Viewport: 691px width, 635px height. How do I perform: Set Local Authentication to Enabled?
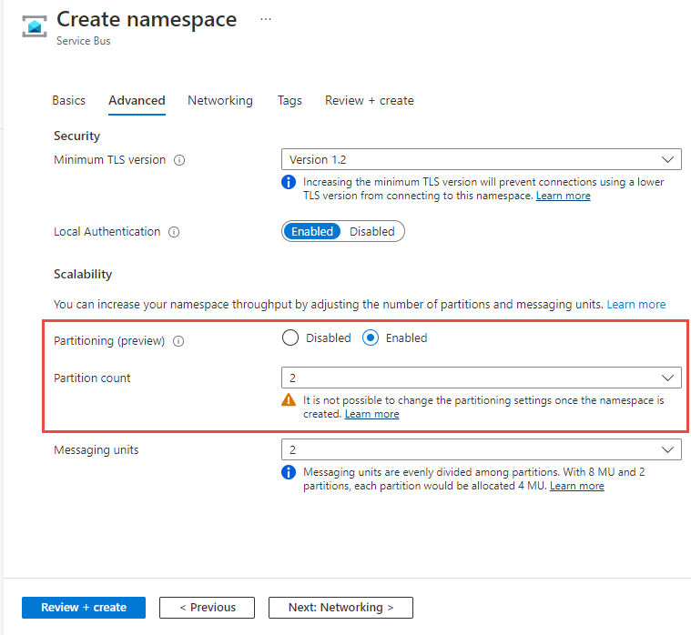click(312, 231)
